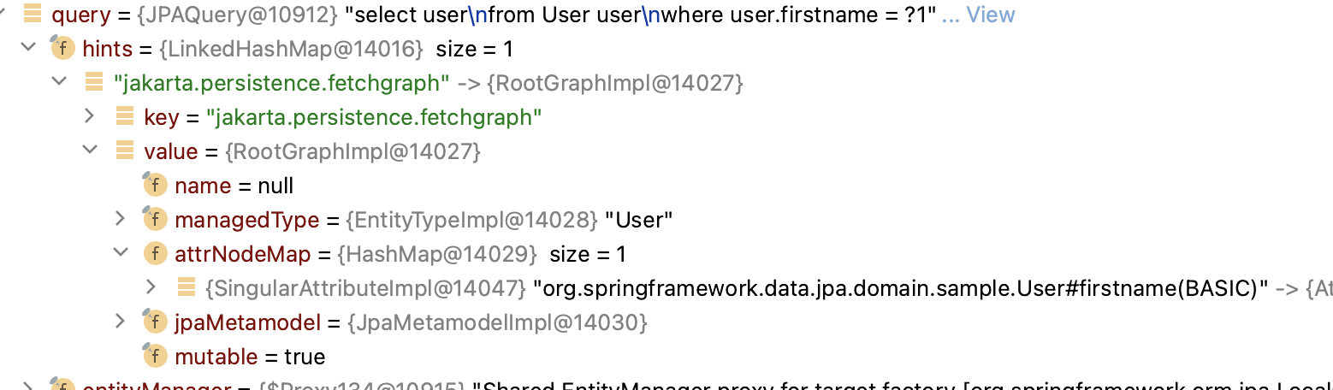Expand the managedType node
The image size is (1333, 390).
coord(121,220)
